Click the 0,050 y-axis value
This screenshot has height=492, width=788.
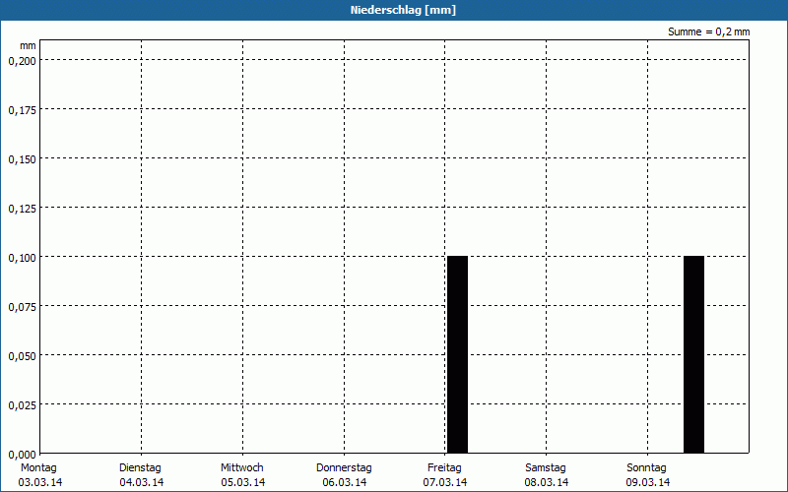22,356
